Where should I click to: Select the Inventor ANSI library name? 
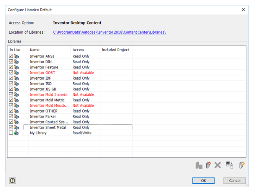[42, 56]
